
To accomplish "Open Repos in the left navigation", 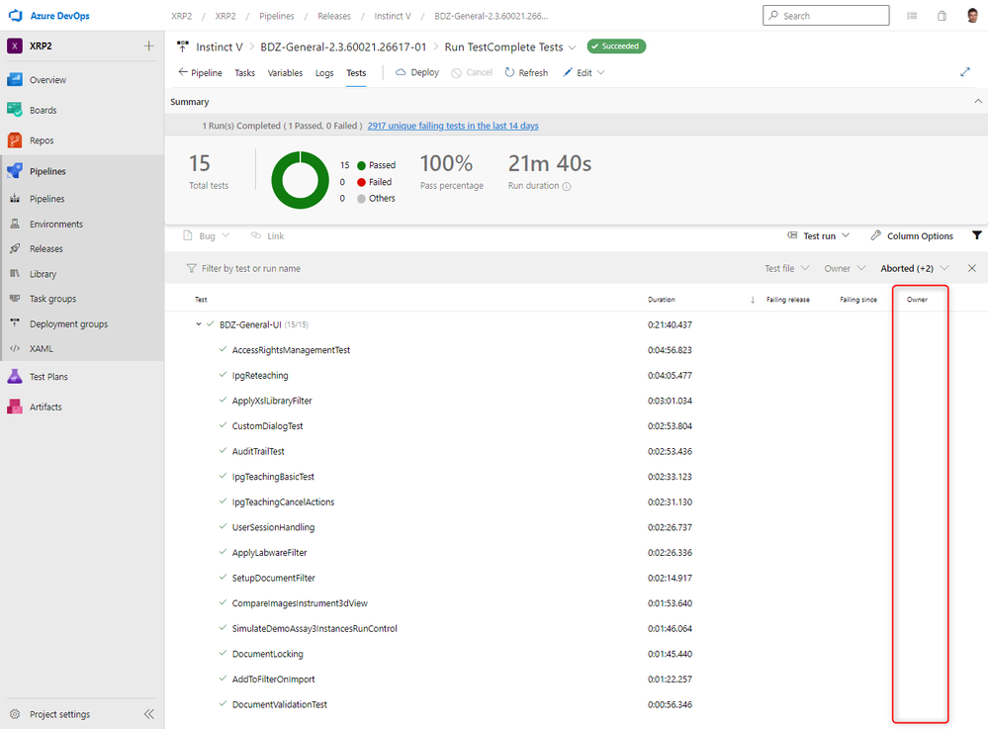I will coord(42,140).
